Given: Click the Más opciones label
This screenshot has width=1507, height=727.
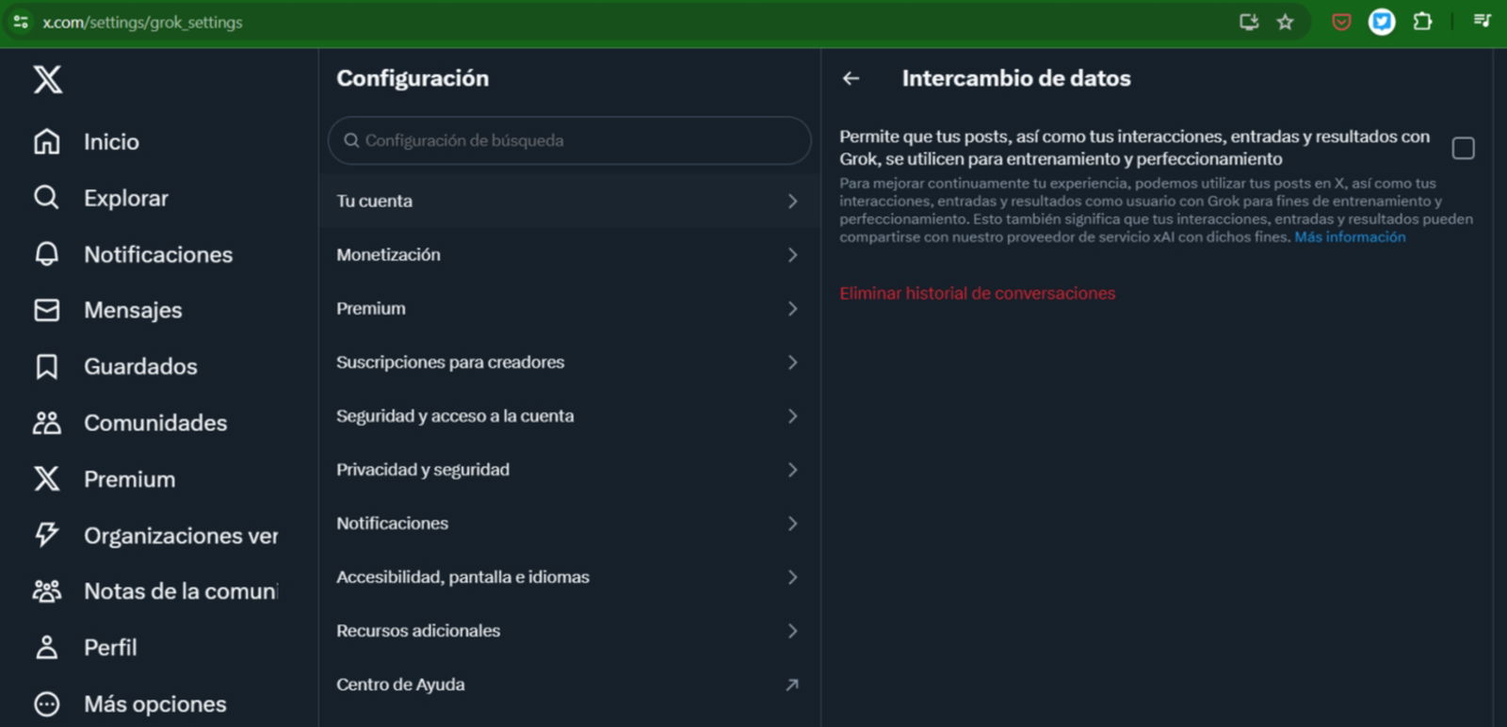Looking at the screenshot, I should 155,703.
